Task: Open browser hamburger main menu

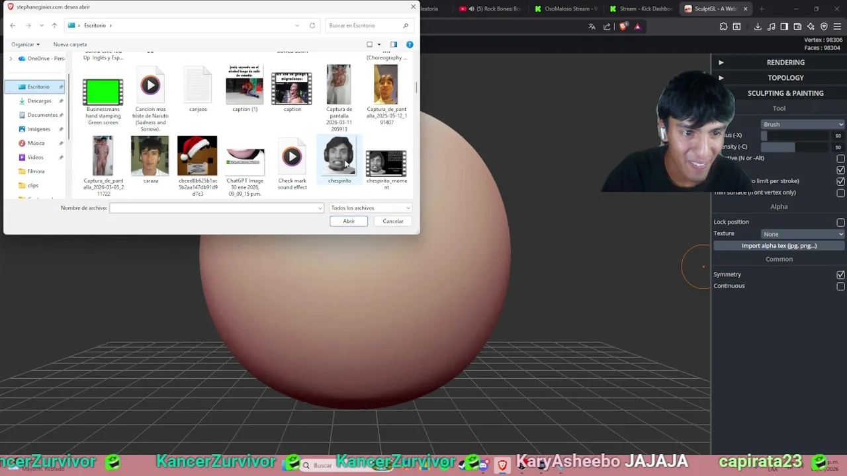Action: (x=837, y=26)
